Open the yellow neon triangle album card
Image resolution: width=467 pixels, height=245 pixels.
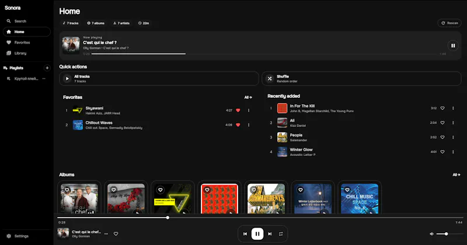173,198
